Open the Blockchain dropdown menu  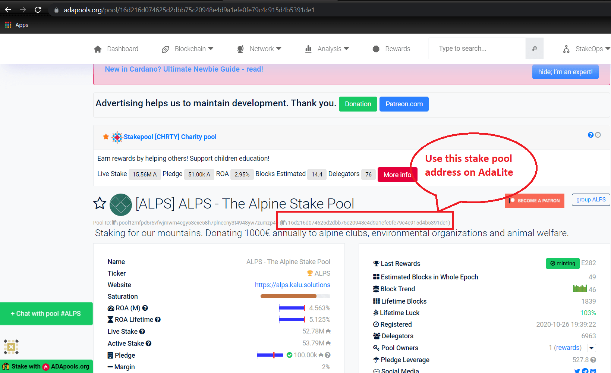click(x=190, y=48)
